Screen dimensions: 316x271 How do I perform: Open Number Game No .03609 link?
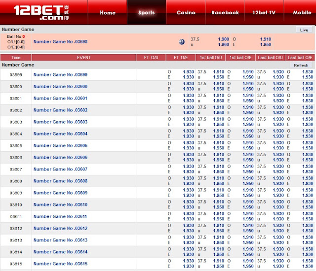60,193
